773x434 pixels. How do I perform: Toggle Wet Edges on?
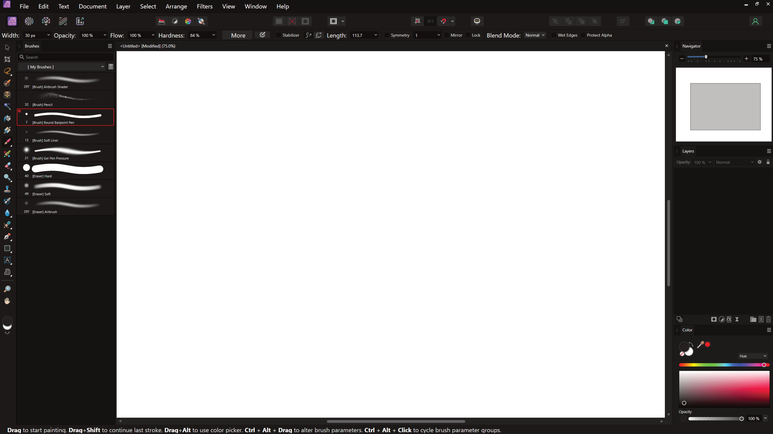pyautogui.click(x=553, y=35)
